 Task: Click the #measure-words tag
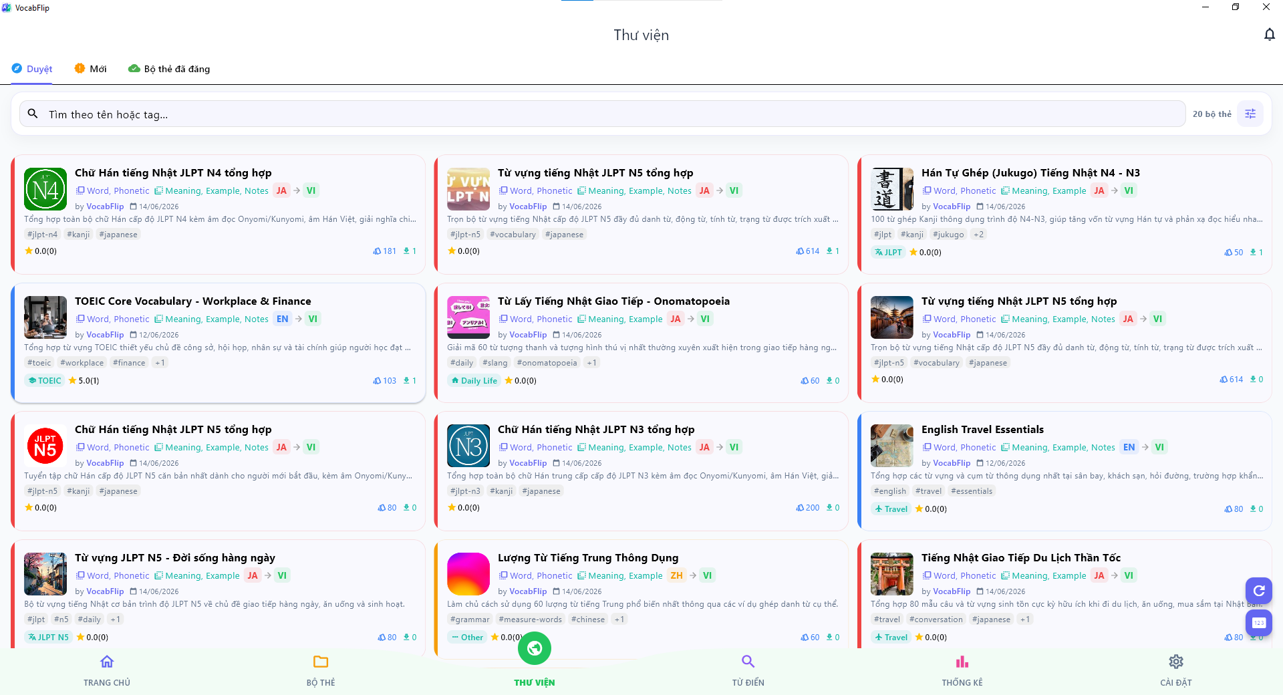click(531, 619)
